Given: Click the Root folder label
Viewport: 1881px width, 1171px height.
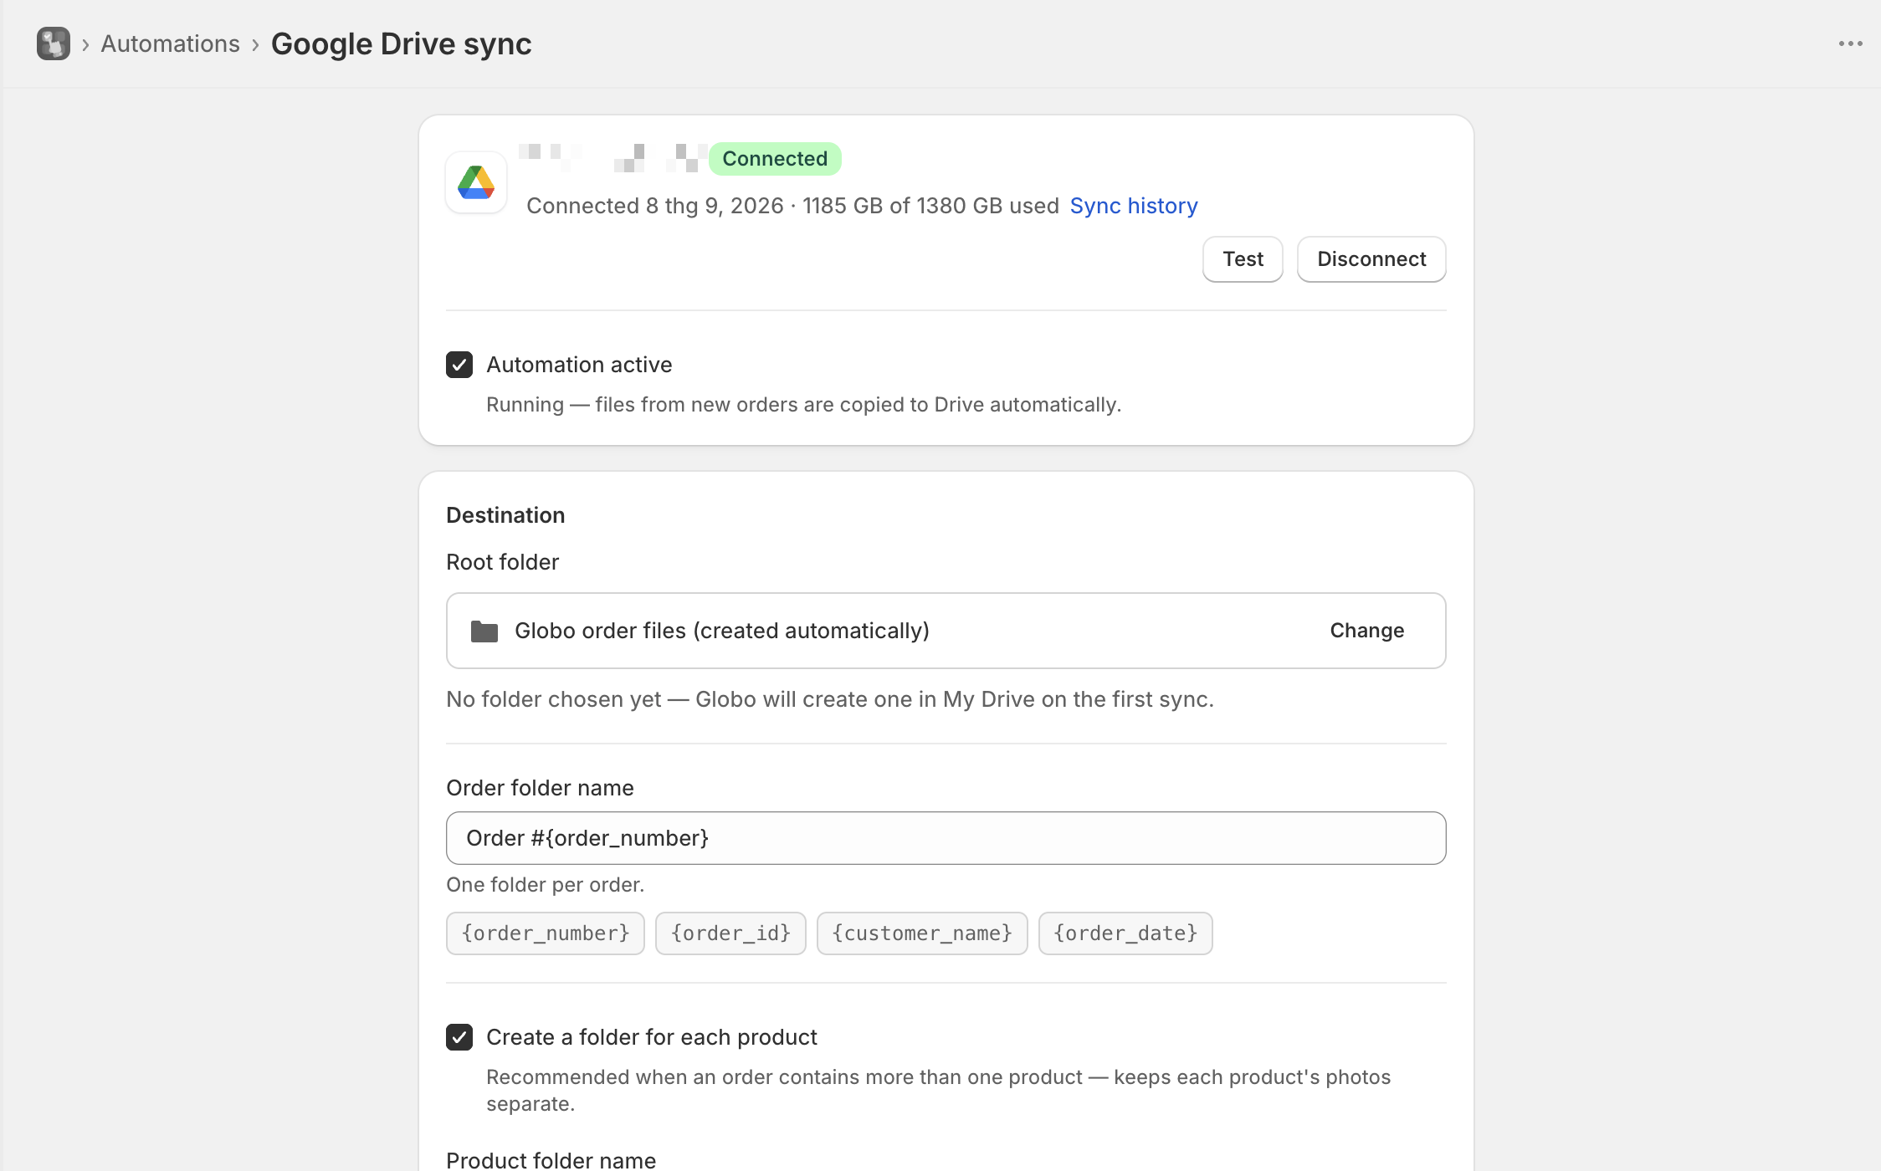Looking at the screenshot, I should pyautogui.click(x=502, y=562).
